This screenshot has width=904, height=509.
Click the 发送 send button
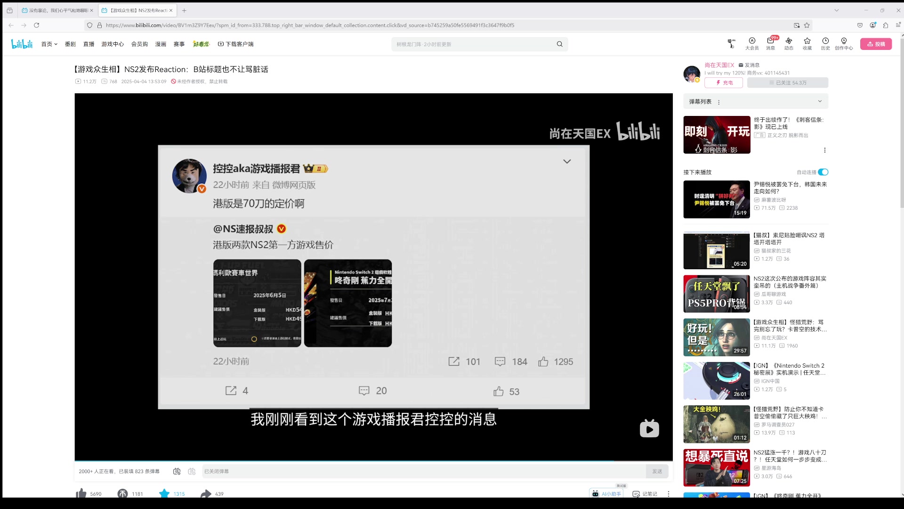pos(657,471)
